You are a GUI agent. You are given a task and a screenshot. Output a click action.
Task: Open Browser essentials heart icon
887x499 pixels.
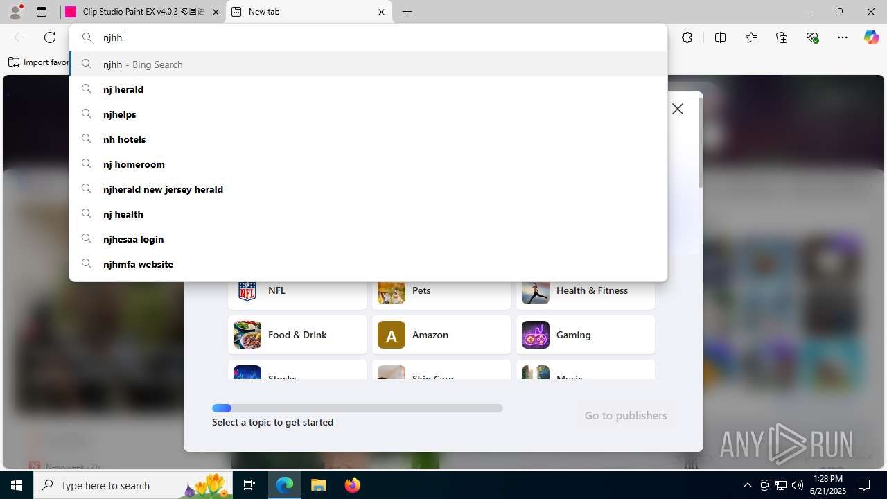[812, 37]
